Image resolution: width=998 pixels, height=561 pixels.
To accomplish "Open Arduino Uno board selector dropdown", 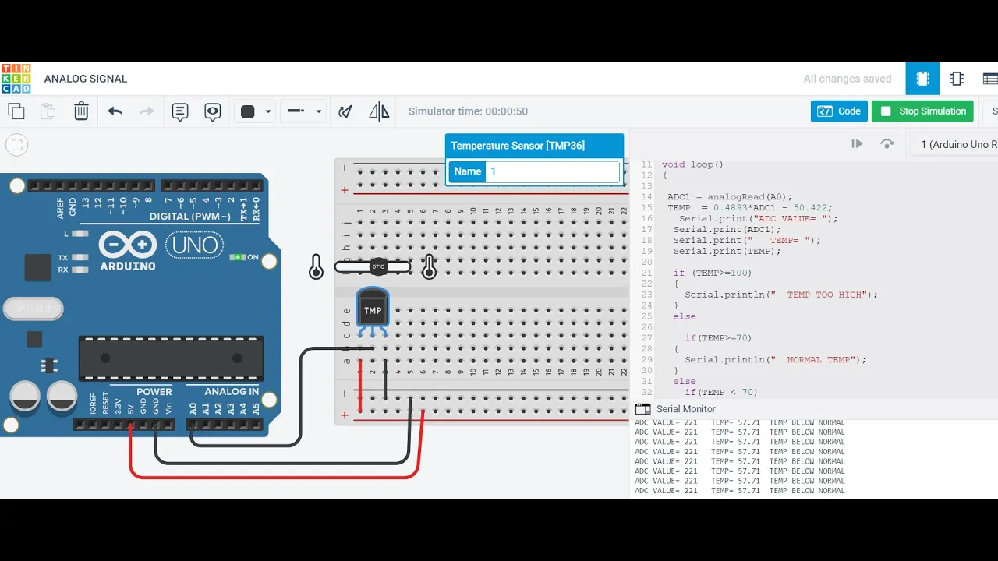I will tap(954, 144).
